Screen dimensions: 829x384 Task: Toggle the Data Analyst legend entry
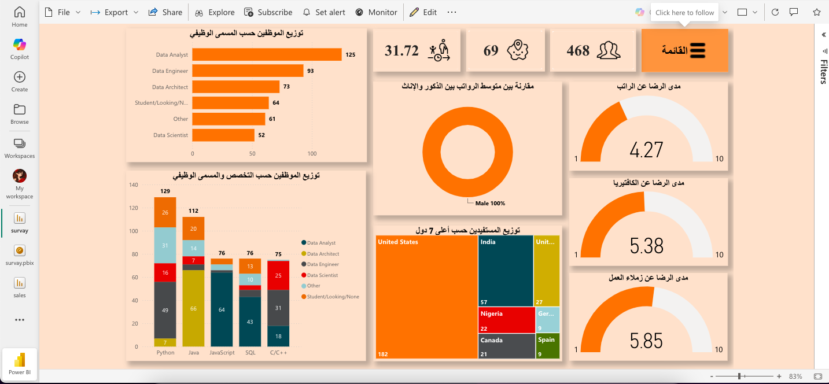[x=318, y=243]
